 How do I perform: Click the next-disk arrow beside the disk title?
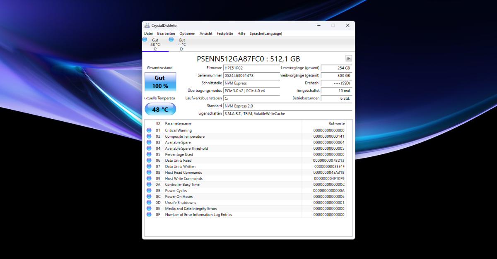tap(349, 58)
